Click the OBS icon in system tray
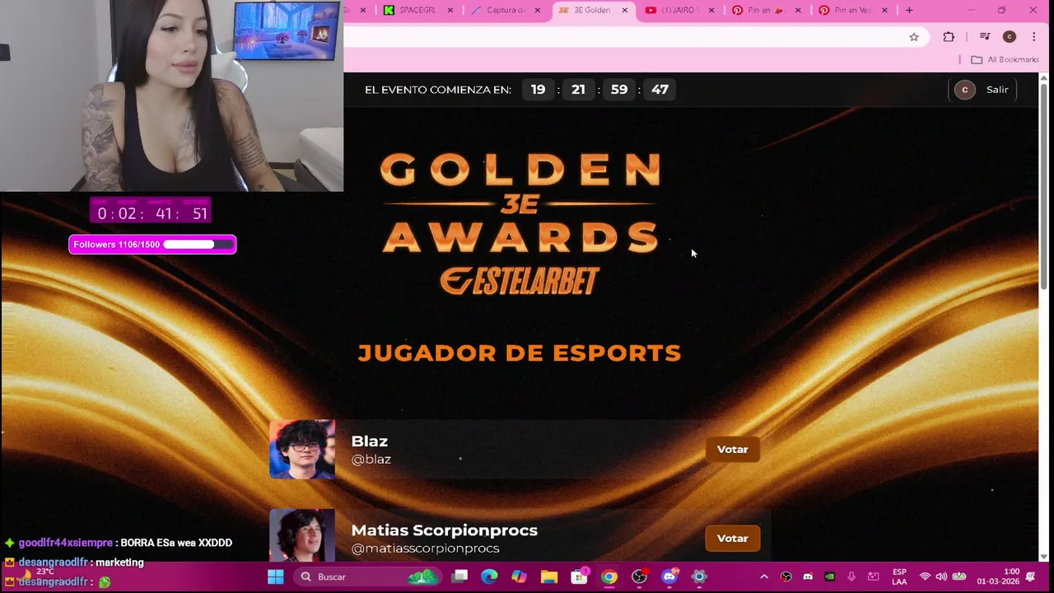This screenshot has width=1054, height=593. click(786, 577)
